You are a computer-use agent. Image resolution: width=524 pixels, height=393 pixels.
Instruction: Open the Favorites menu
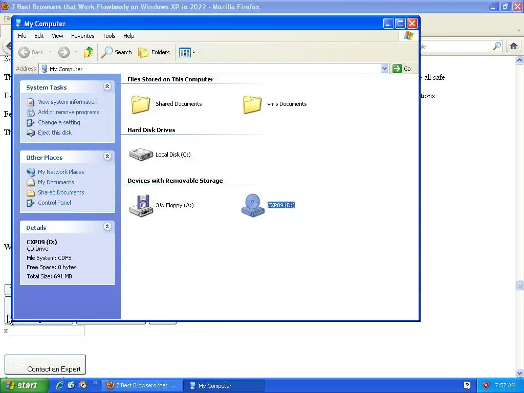coord(82,36)
